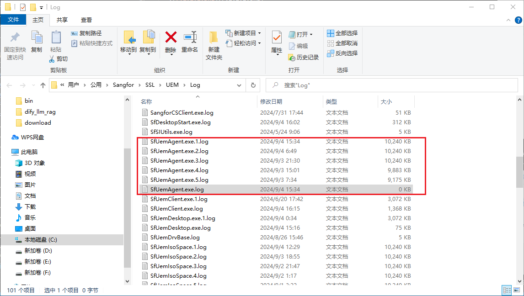Click Invert Selection (反向选择) in ribbon

tap(342, 53)
